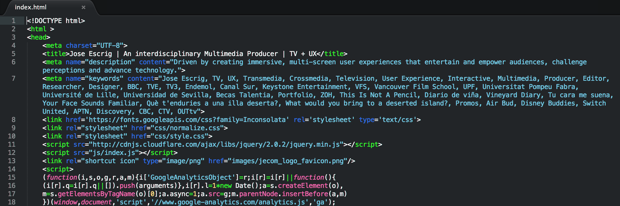Screen dimensions: 620x206
Task: Click the "push" method on line 16
Action: click(127, 185)
